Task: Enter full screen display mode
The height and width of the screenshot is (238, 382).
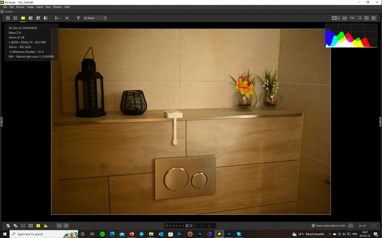Action: point(67,18)
